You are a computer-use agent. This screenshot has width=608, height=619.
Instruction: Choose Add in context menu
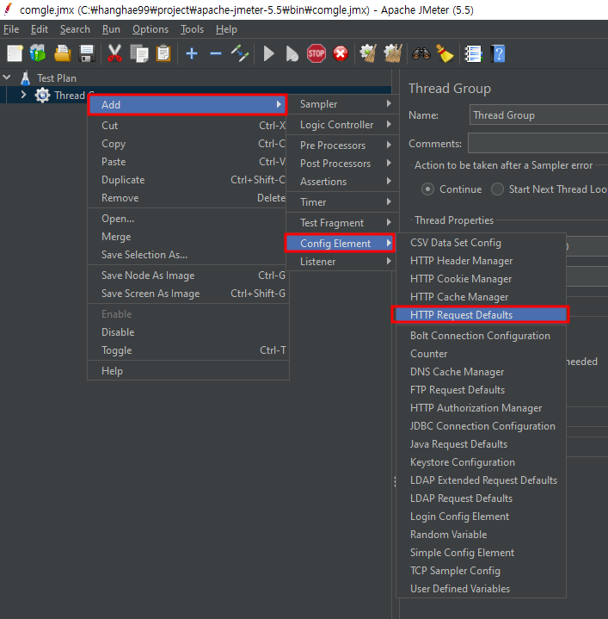point(187,105)
